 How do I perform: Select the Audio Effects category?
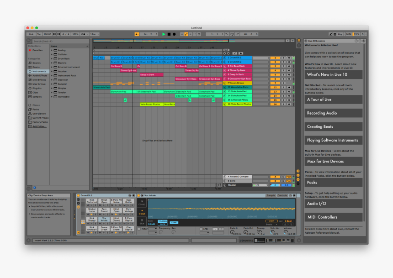click(37, 76)
